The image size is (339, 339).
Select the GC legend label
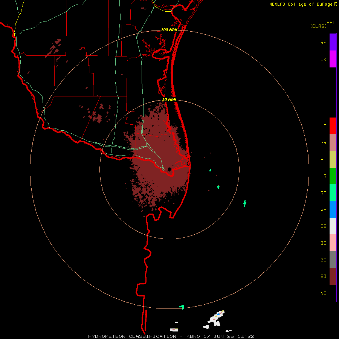pyautogui.click(x=323, y=260)
